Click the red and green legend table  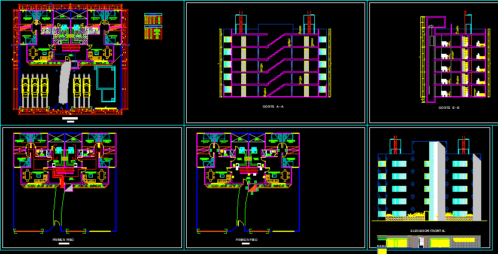(x=153, y=27)
